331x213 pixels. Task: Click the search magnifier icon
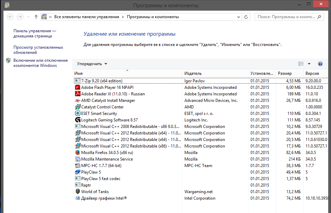pos(319,17)
